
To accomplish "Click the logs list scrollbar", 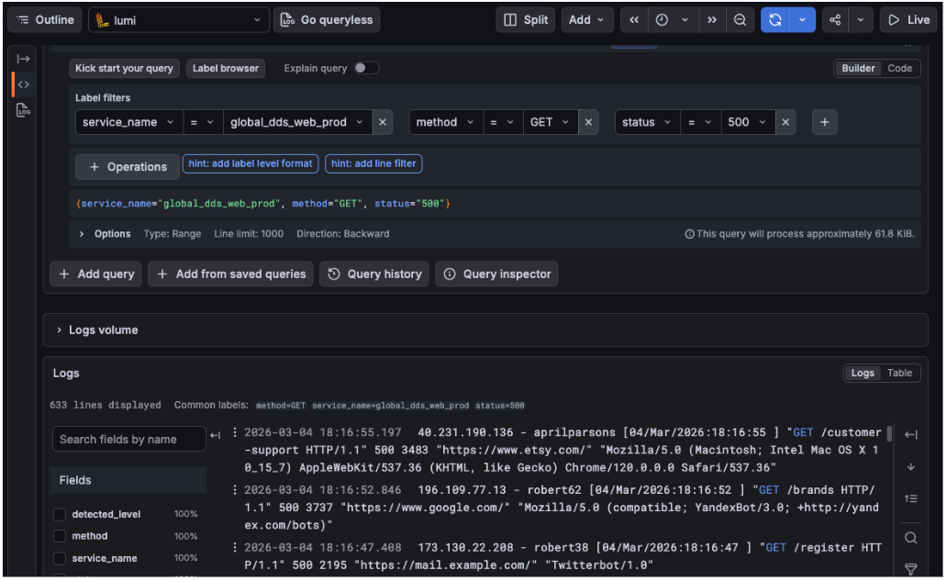I will pos(889,434).
